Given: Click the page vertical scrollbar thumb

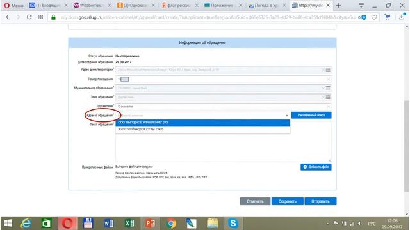Looking at the screenshot, I should pyautogui.click(x=406, y=146).
